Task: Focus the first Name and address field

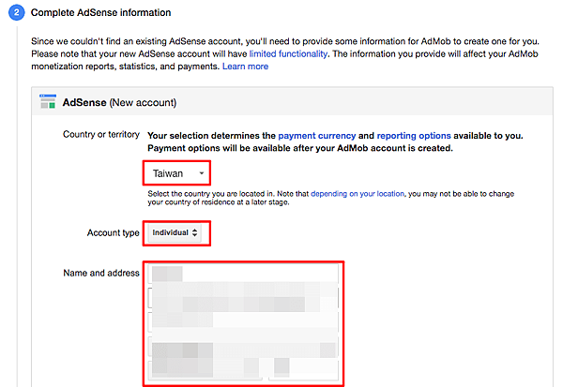Action: pos(242,274)
